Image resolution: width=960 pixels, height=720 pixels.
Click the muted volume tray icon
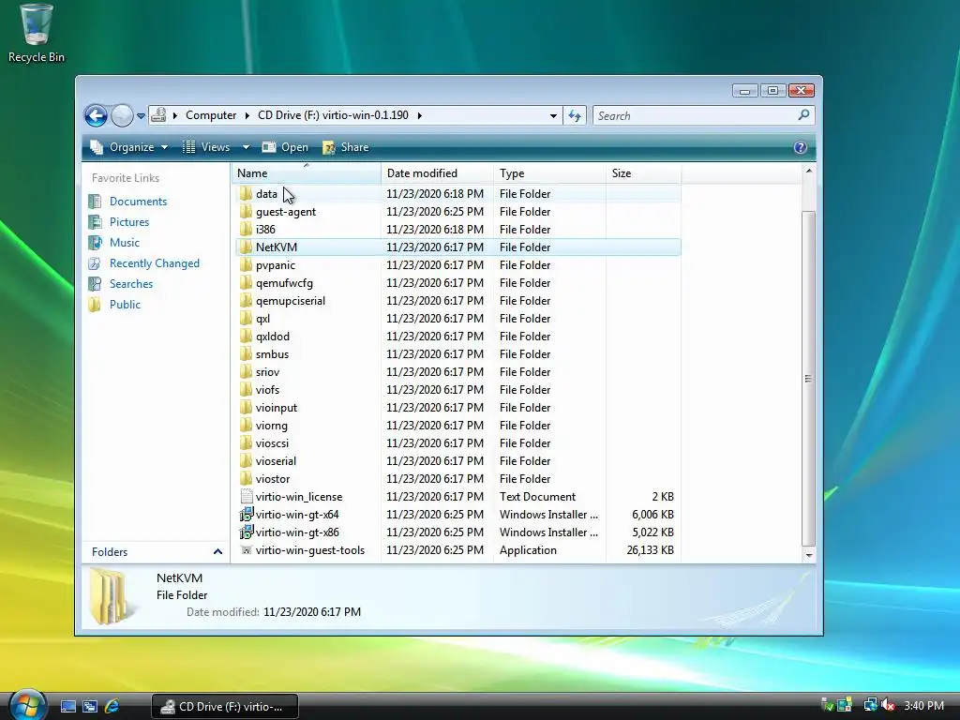(x=887, y=705)
